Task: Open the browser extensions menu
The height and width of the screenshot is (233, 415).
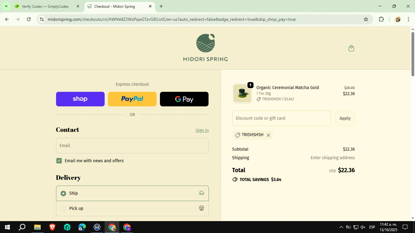Action: click(381, 19)
